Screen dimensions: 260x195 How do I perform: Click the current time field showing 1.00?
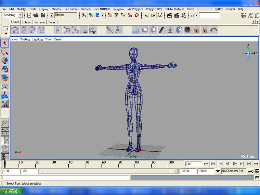(193, 164)
